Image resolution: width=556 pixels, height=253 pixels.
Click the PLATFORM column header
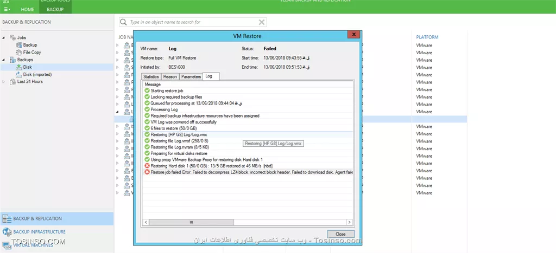pyautogui.click(x=427, y=37)
